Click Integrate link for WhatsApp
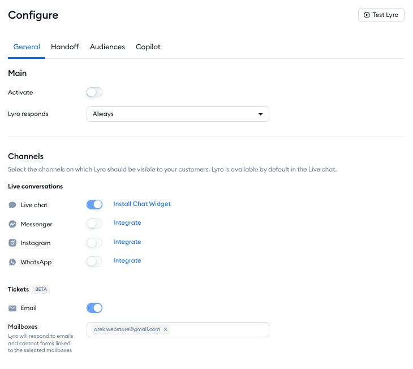 (127, 260)
